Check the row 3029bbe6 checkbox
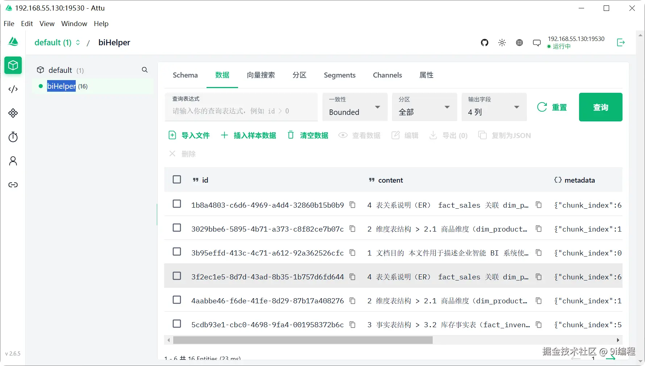 pos(177,228)
